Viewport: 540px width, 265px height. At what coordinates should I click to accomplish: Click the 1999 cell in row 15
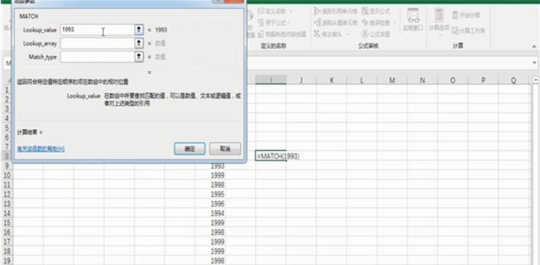210,223
